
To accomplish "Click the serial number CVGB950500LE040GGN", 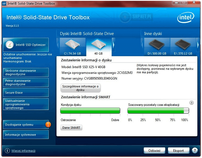I will [x=100, y=78].
